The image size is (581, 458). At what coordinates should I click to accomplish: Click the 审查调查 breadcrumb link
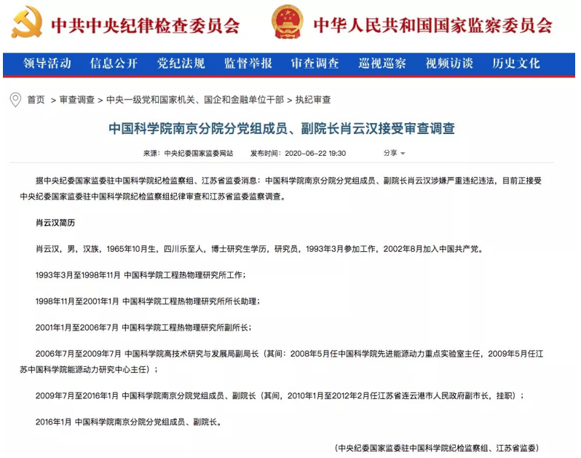click(77, 100)
